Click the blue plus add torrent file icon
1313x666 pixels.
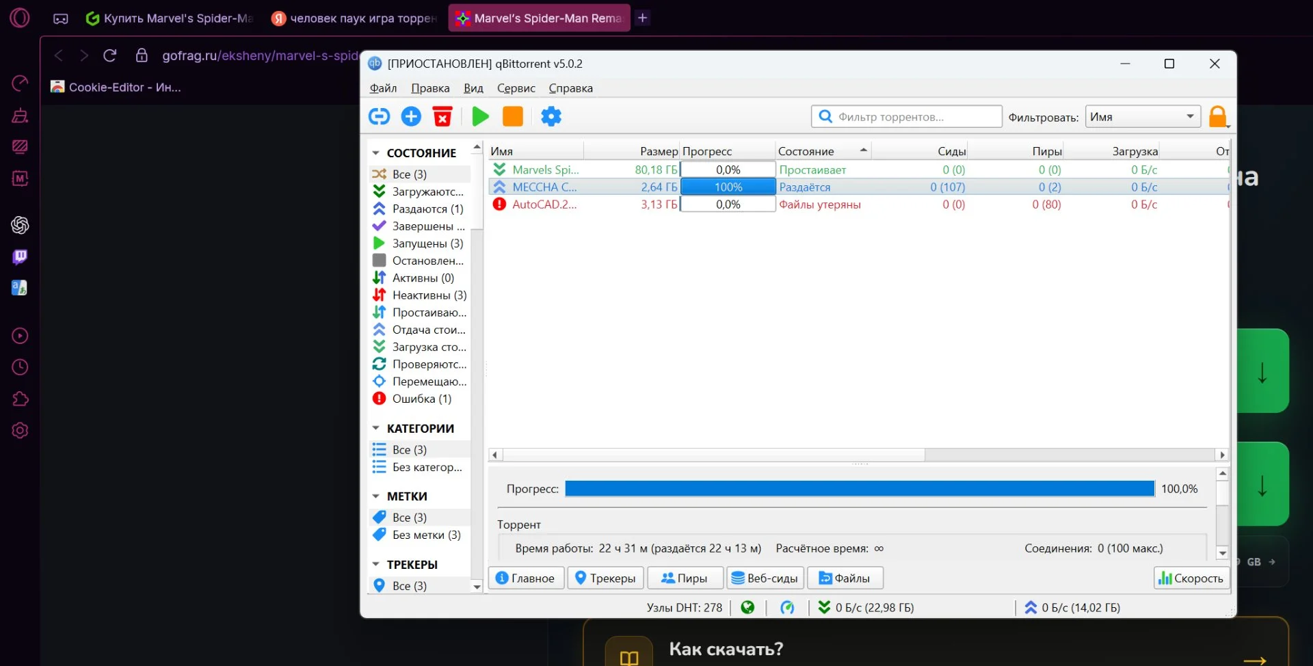pos(411,116)
